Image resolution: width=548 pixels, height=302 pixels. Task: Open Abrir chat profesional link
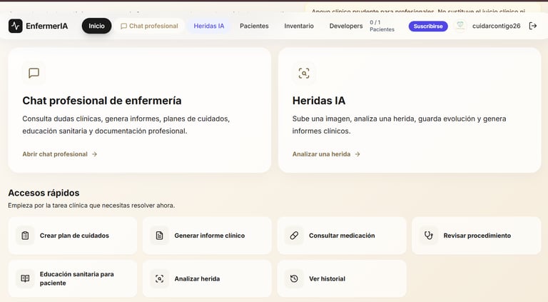tap(60, 154)
